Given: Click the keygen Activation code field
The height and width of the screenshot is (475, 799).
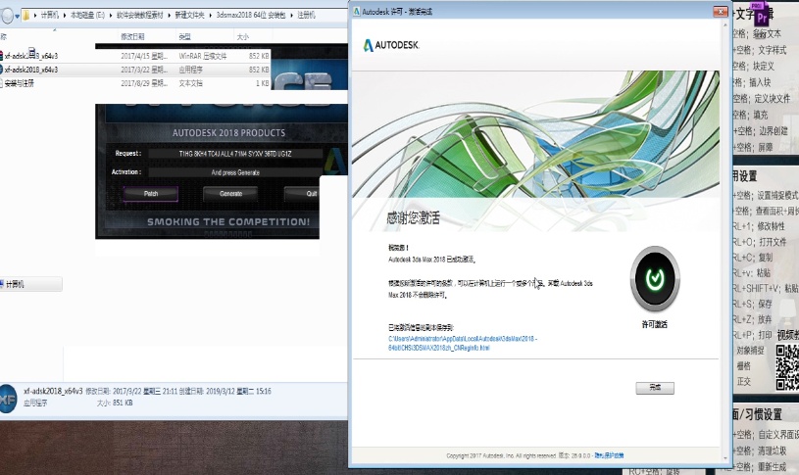Looking at the screenshot, I should coord(235,172).
